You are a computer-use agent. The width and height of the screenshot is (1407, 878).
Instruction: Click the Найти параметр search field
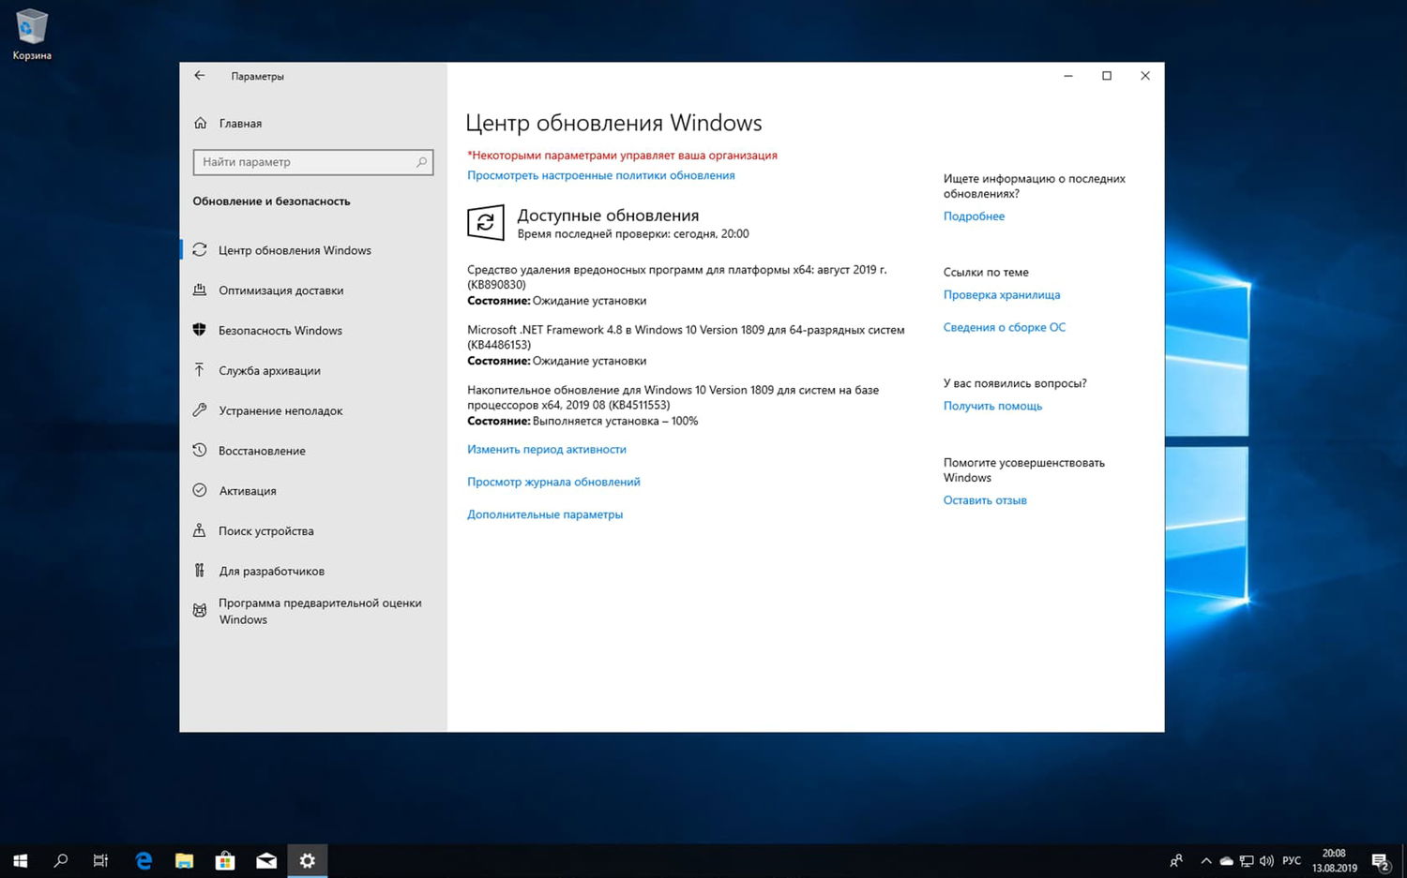pos(312,161)
